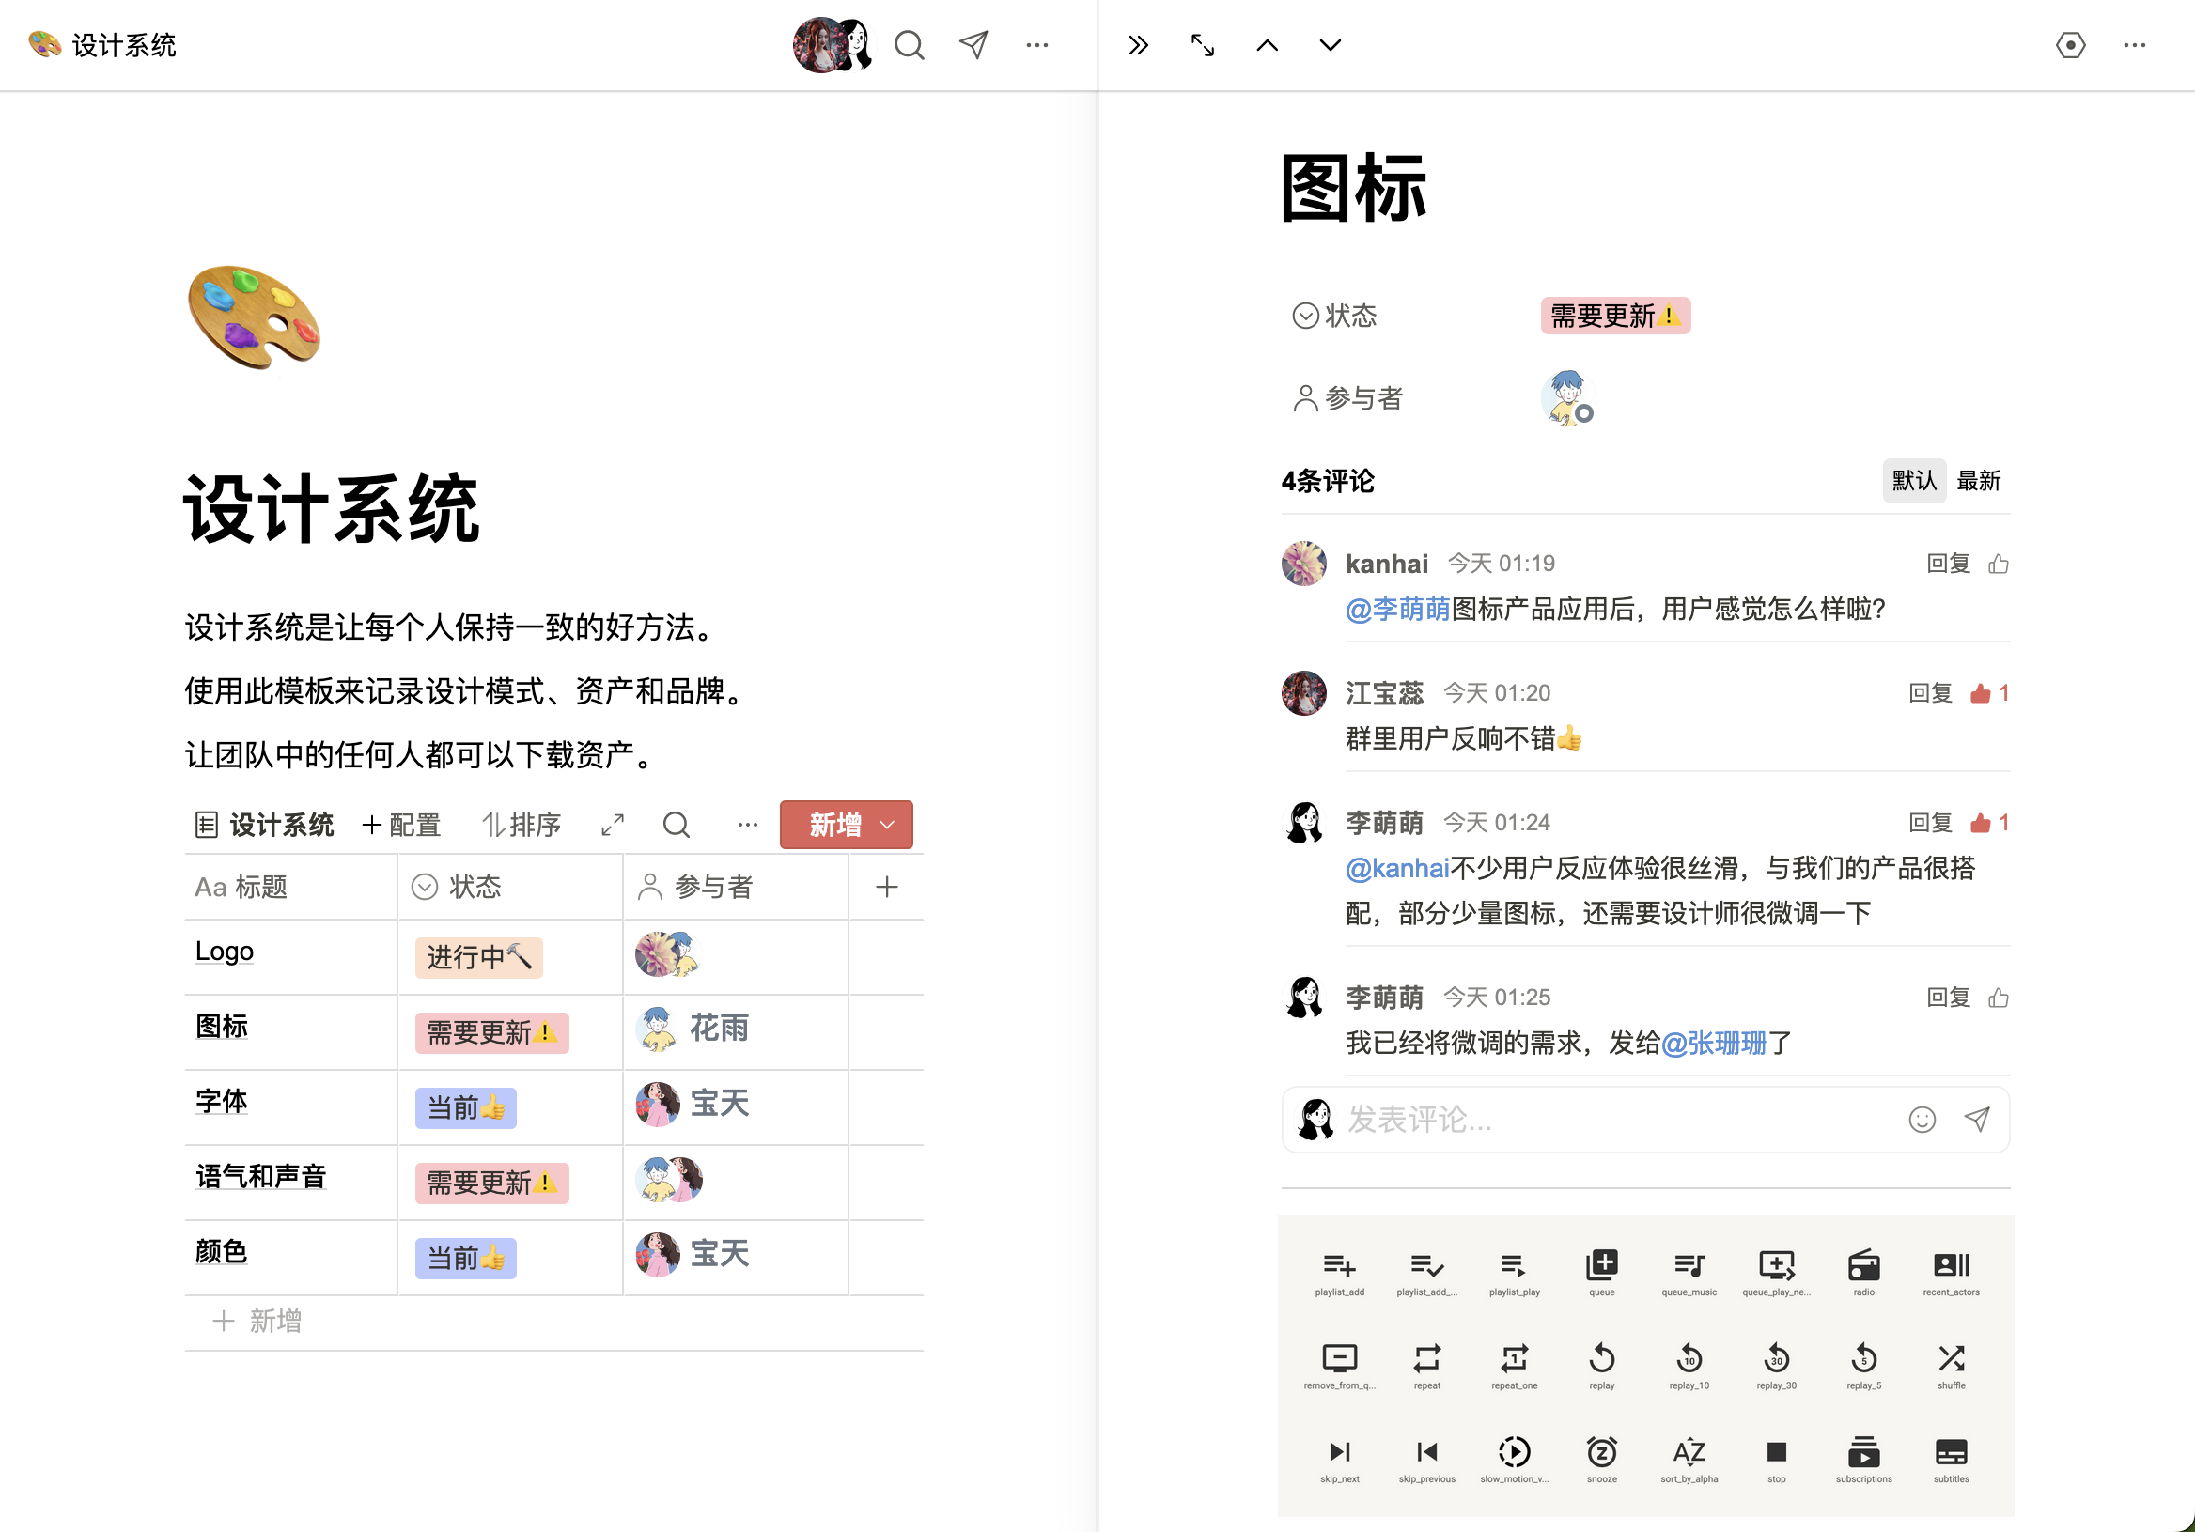Click the hexagon settings icon in right panel

click(x=2070, y=45)
